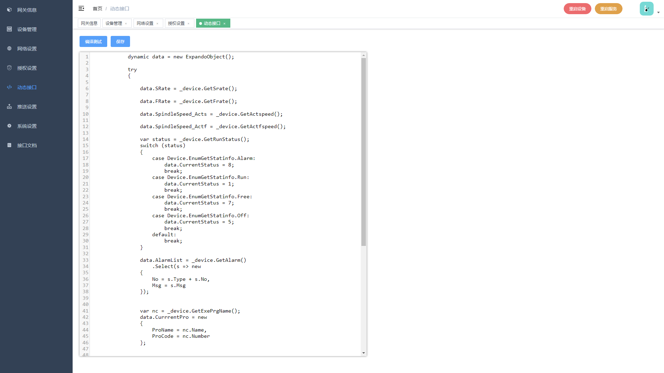This screenshot has width=664, height=373.
Task: Switch to the 网关信息 tab
Action: tap(89, 23)
